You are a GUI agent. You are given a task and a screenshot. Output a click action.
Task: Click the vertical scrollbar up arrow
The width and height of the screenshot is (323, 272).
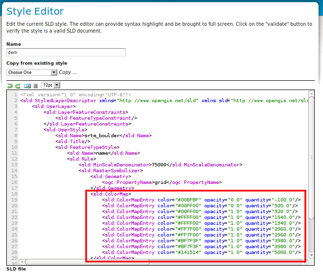[x=311, y=93]
